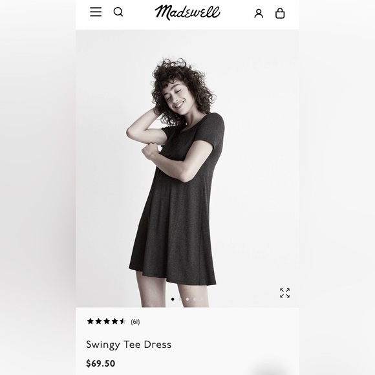Open the hamburger navigation menu

tap(96, 12)
